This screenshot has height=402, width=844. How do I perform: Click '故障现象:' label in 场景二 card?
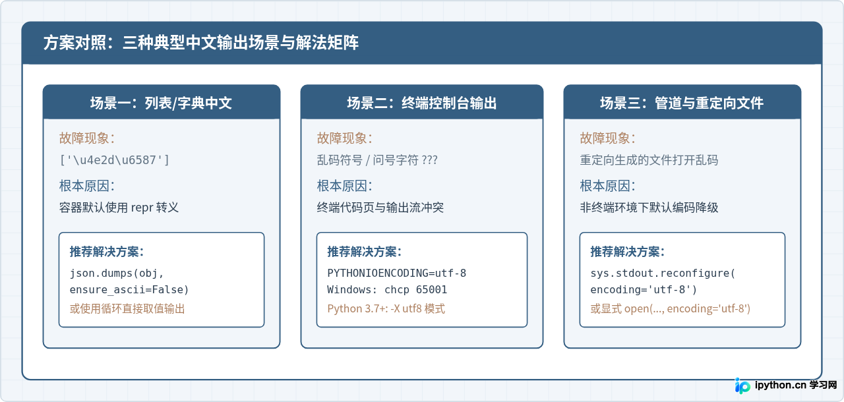(x=344, y=138)
